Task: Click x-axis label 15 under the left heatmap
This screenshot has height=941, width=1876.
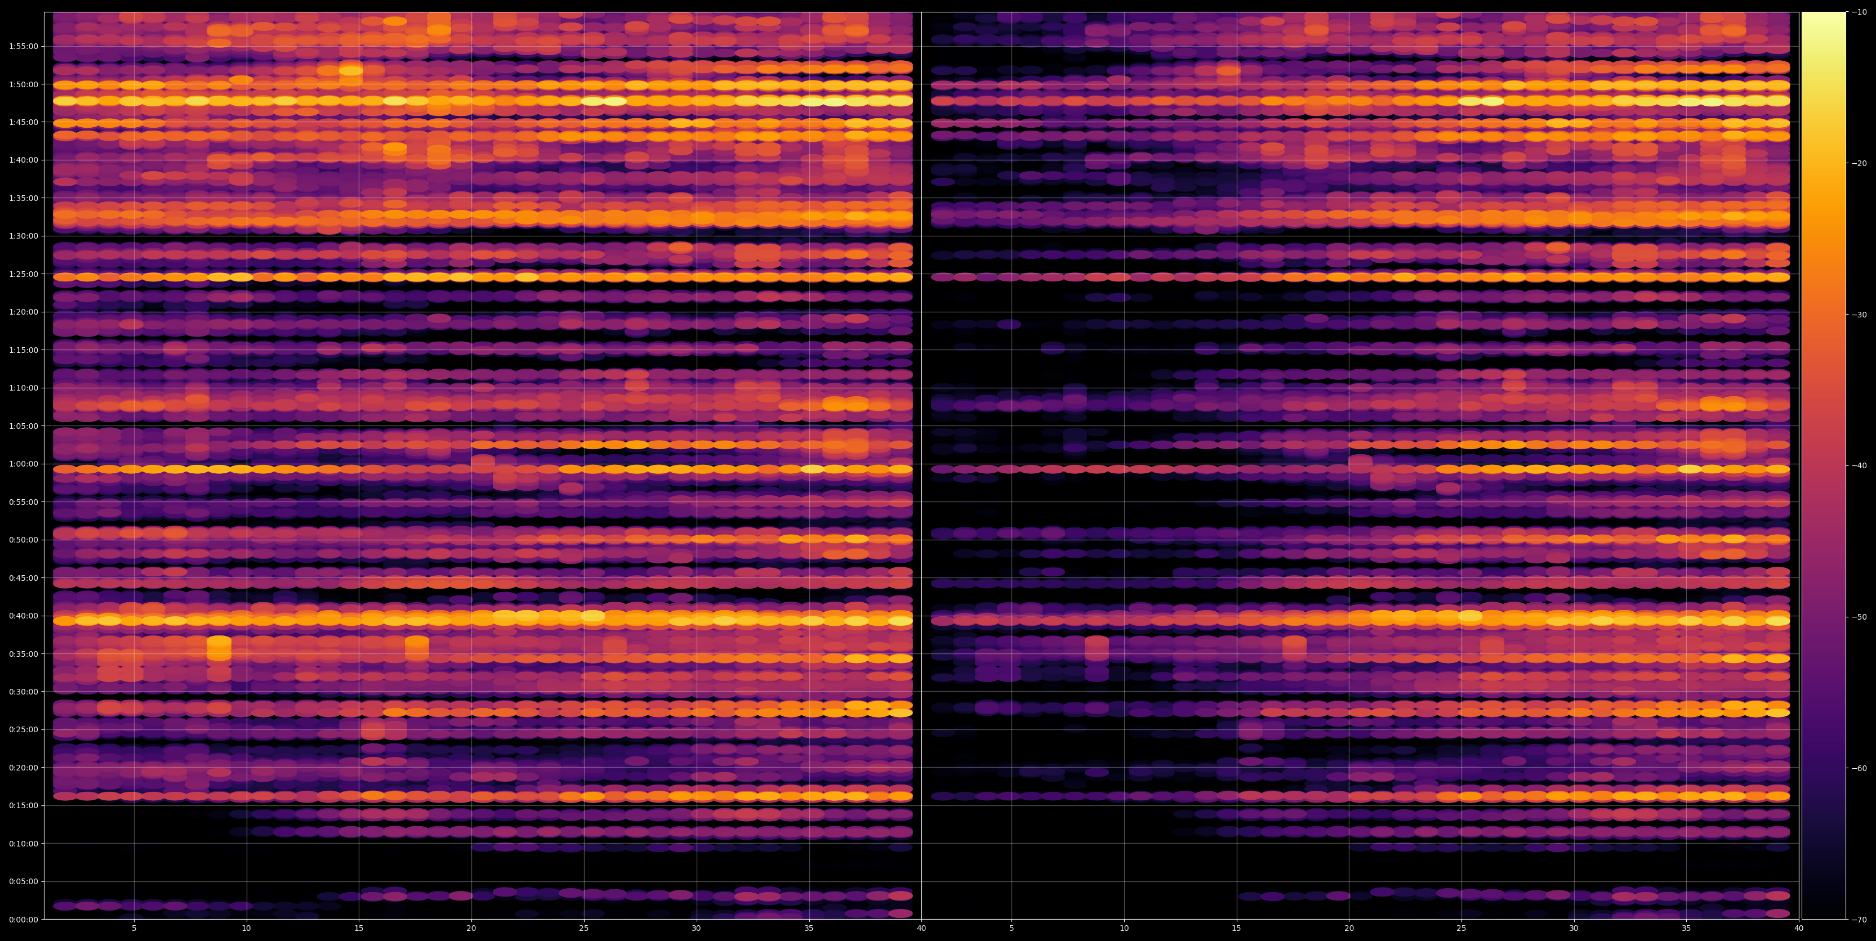Action: point(359,929)
